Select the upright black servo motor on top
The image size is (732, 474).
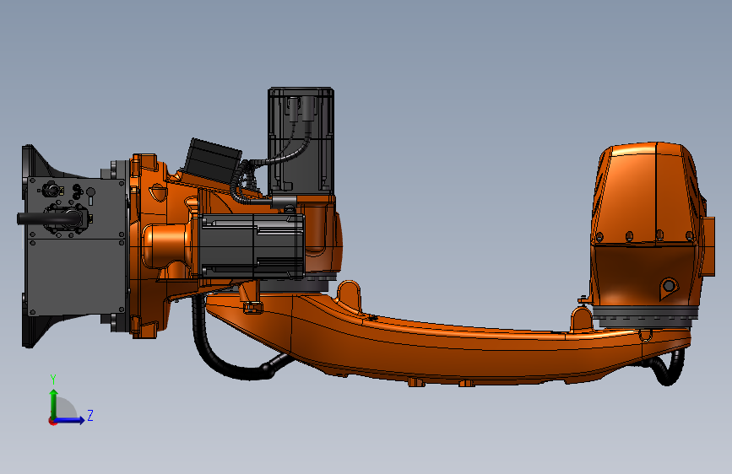pos(301,141)
